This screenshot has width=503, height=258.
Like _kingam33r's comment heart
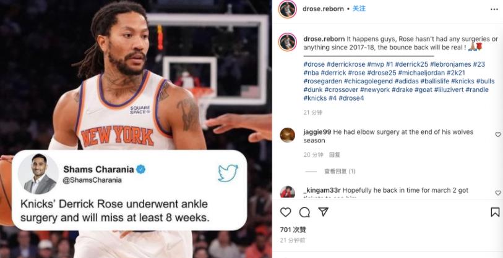click(x=498, y=193)
